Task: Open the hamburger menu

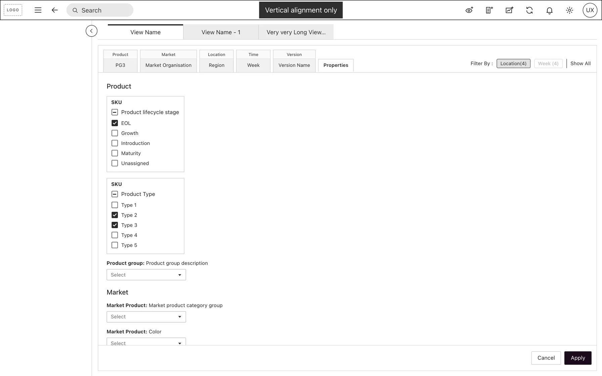Action: [x=38, y=10]
